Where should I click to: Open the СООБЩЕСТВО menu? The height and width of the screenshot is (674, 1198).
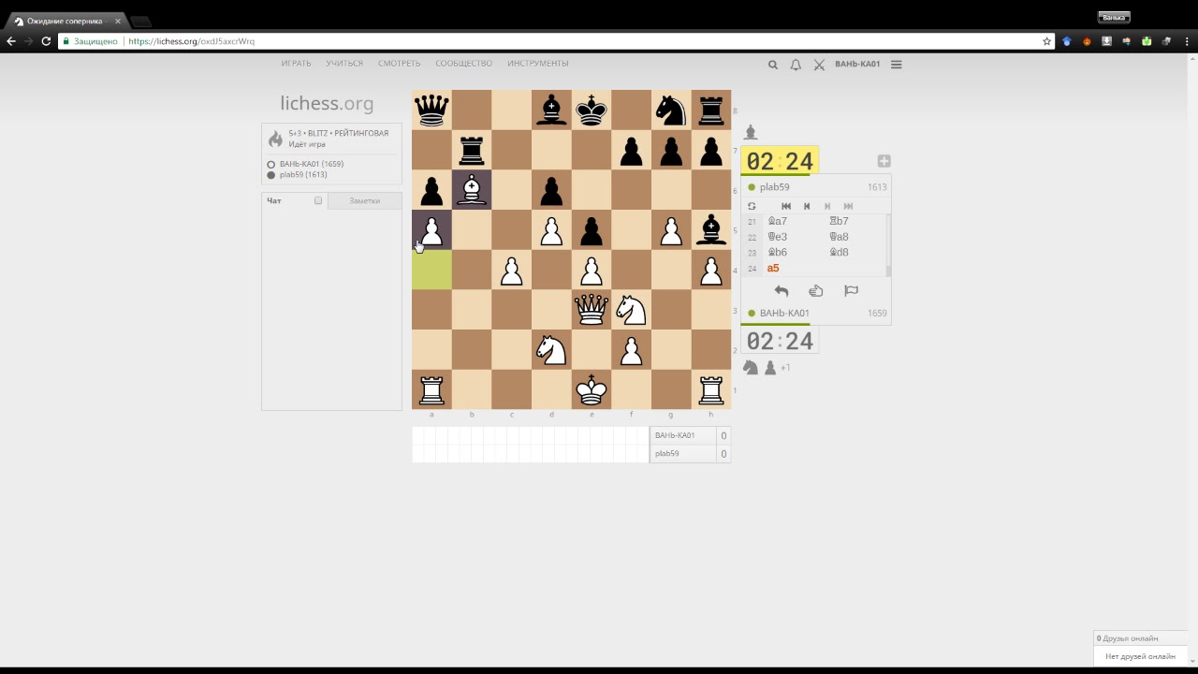tap(463, 64)
